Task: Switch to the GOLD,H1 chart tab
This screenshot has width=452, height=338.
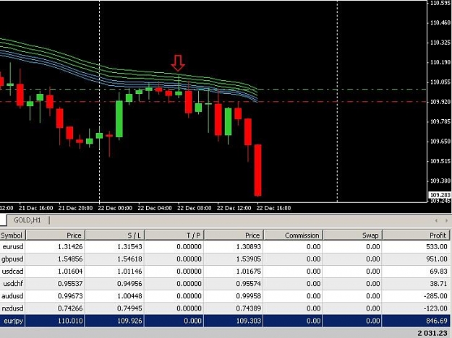Action: [27, 220]
